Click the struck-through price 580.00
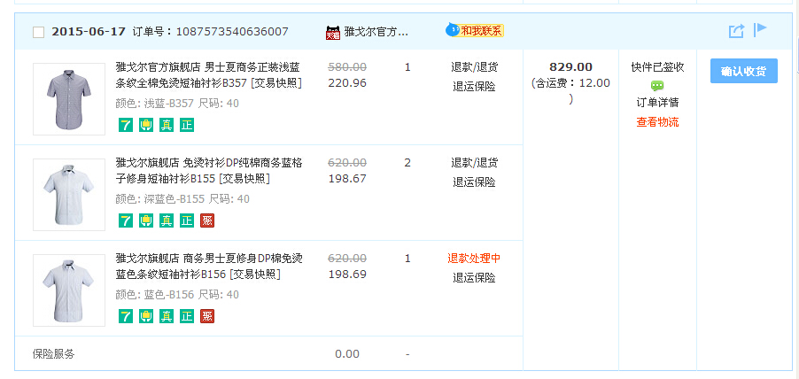Screen dimensions: 799x379 (x=347, y=66)
